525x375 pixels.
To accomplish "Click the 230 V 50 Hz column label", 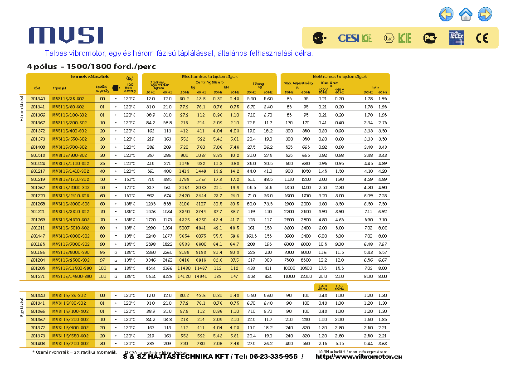I will click(x=322, y=287).
